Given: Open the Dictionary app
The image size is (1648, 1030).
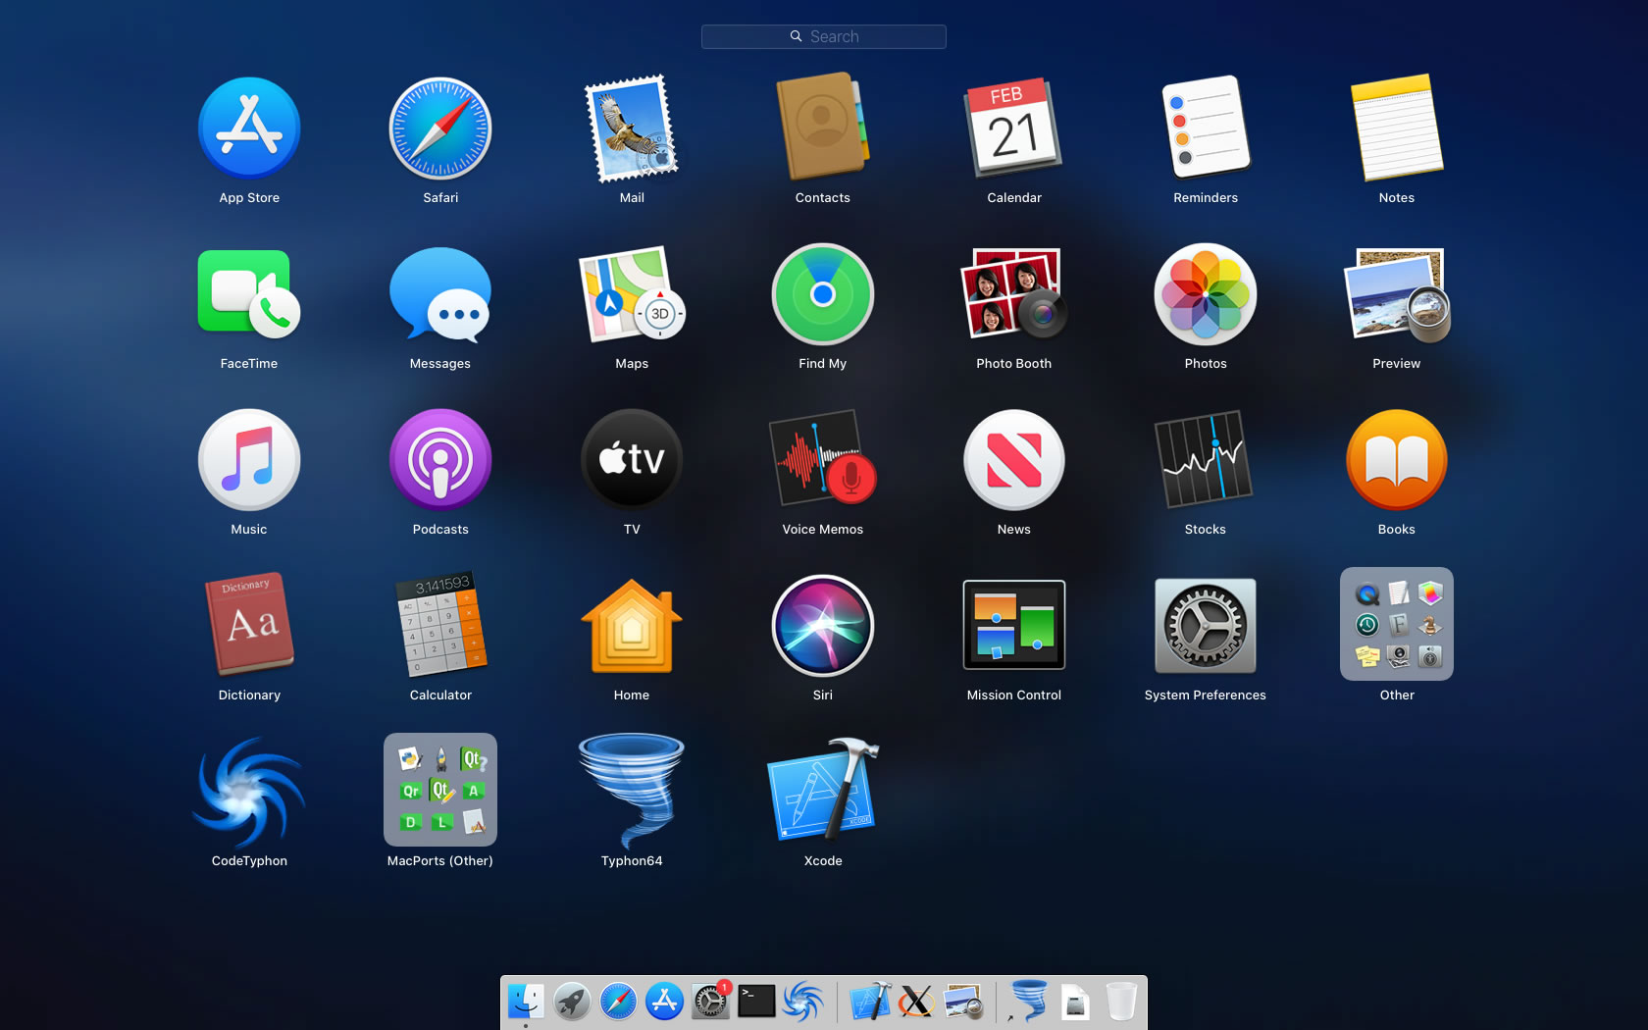Looking at the screenshot, I should [249, 625].
